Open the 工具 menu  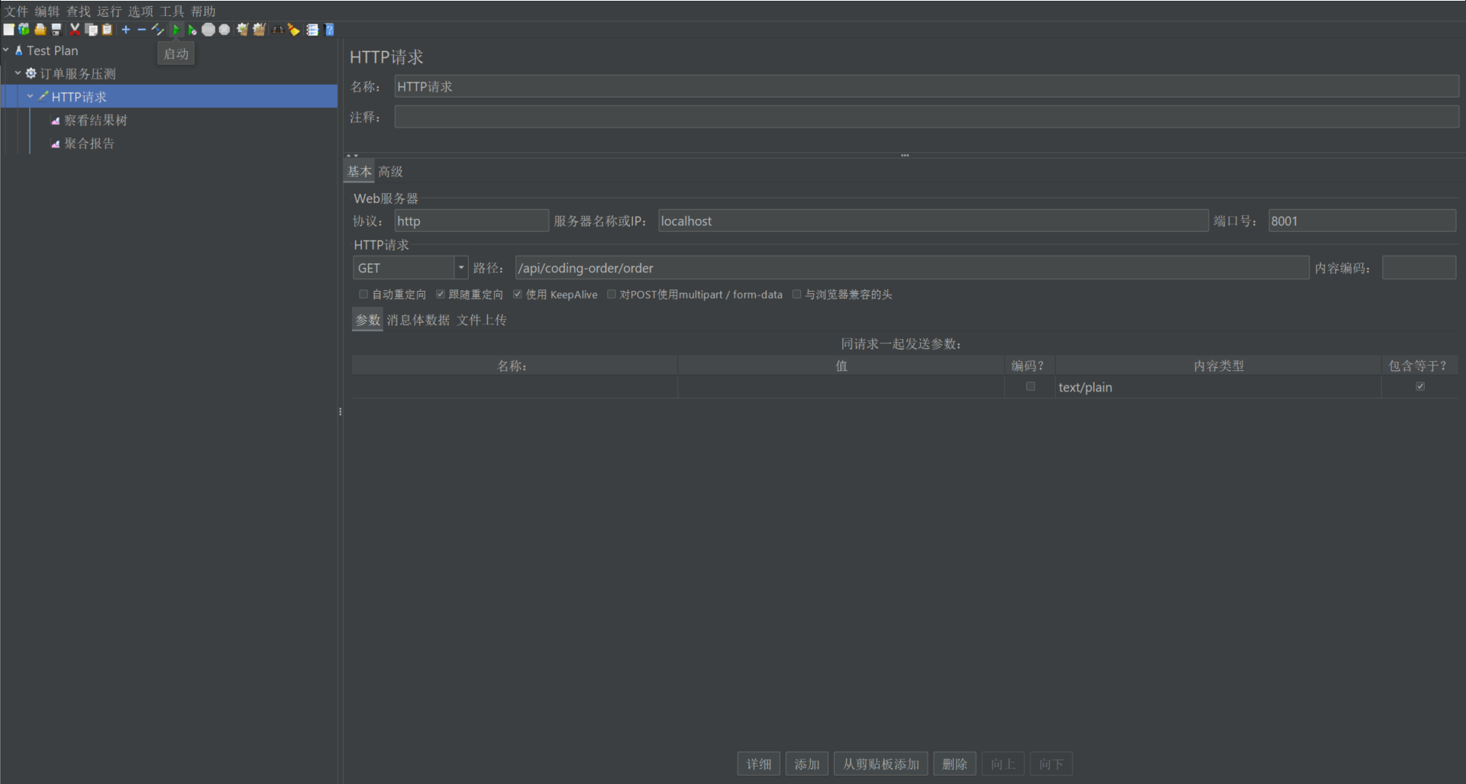(172, 11)
